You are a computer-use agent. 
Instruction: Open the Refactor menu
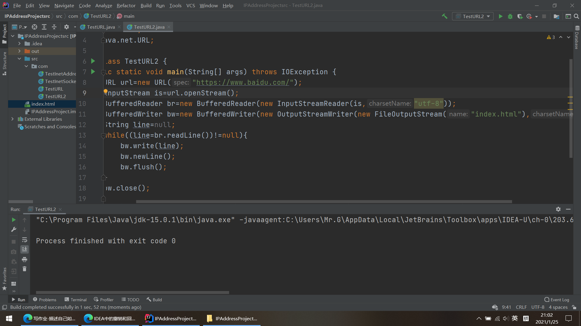pos(126,5)
